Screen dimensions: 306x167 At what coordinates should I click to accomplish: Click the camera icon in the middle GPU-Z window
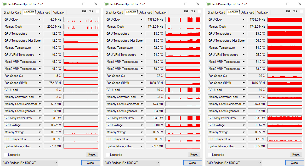[186, 11]
